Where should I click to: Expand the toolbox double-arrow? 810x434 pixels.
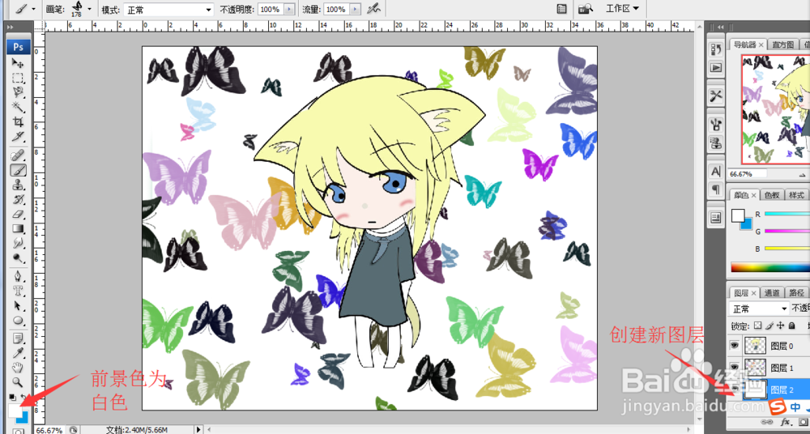[x=9, y=25]
